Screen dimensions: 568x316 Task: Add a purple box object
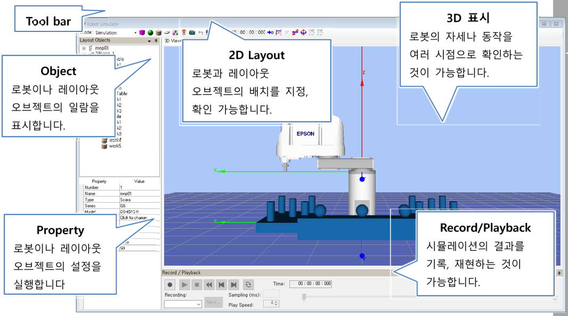pyautogui.click(x=142, y=32)
